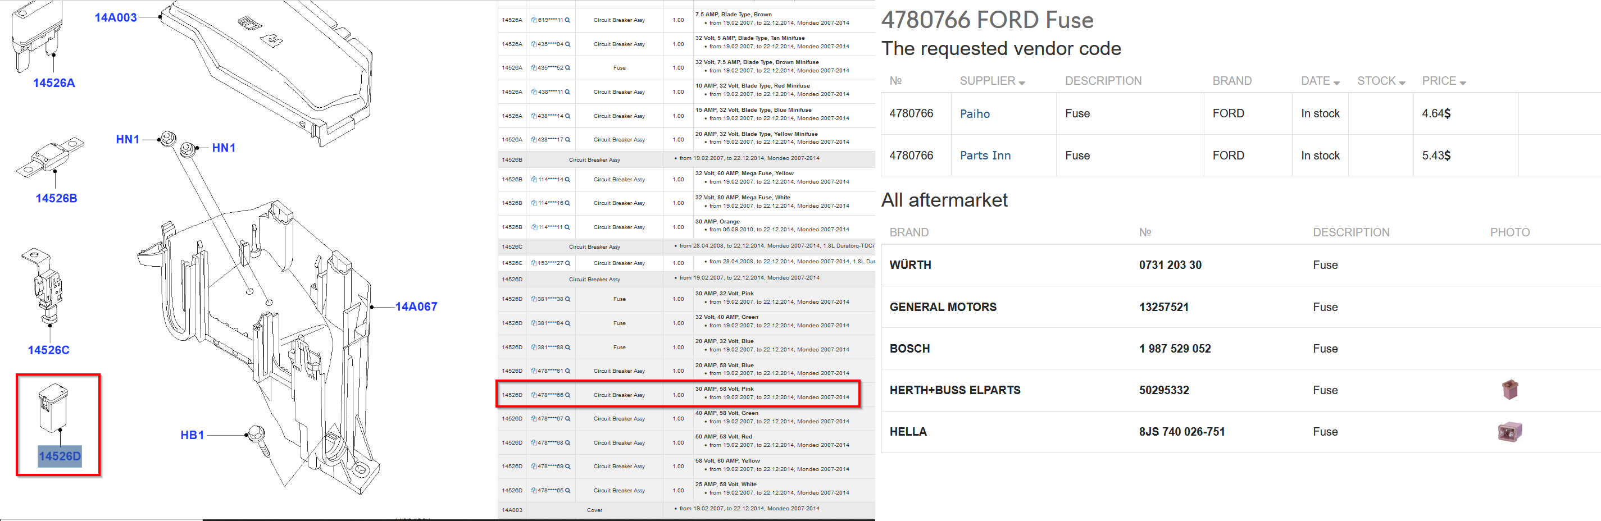This screenshot has width=1601, height=521.
Task: Click search icon for part 478****66
Action: point(567,395)
